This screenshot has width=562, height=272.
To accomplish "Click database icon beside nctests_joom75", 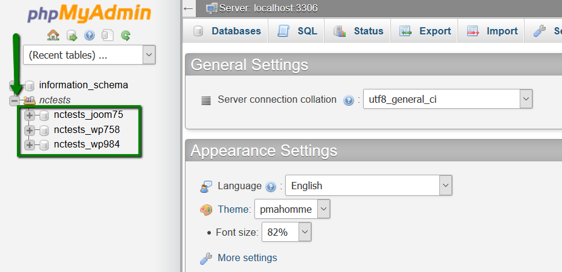I will (x=44, y=115).
